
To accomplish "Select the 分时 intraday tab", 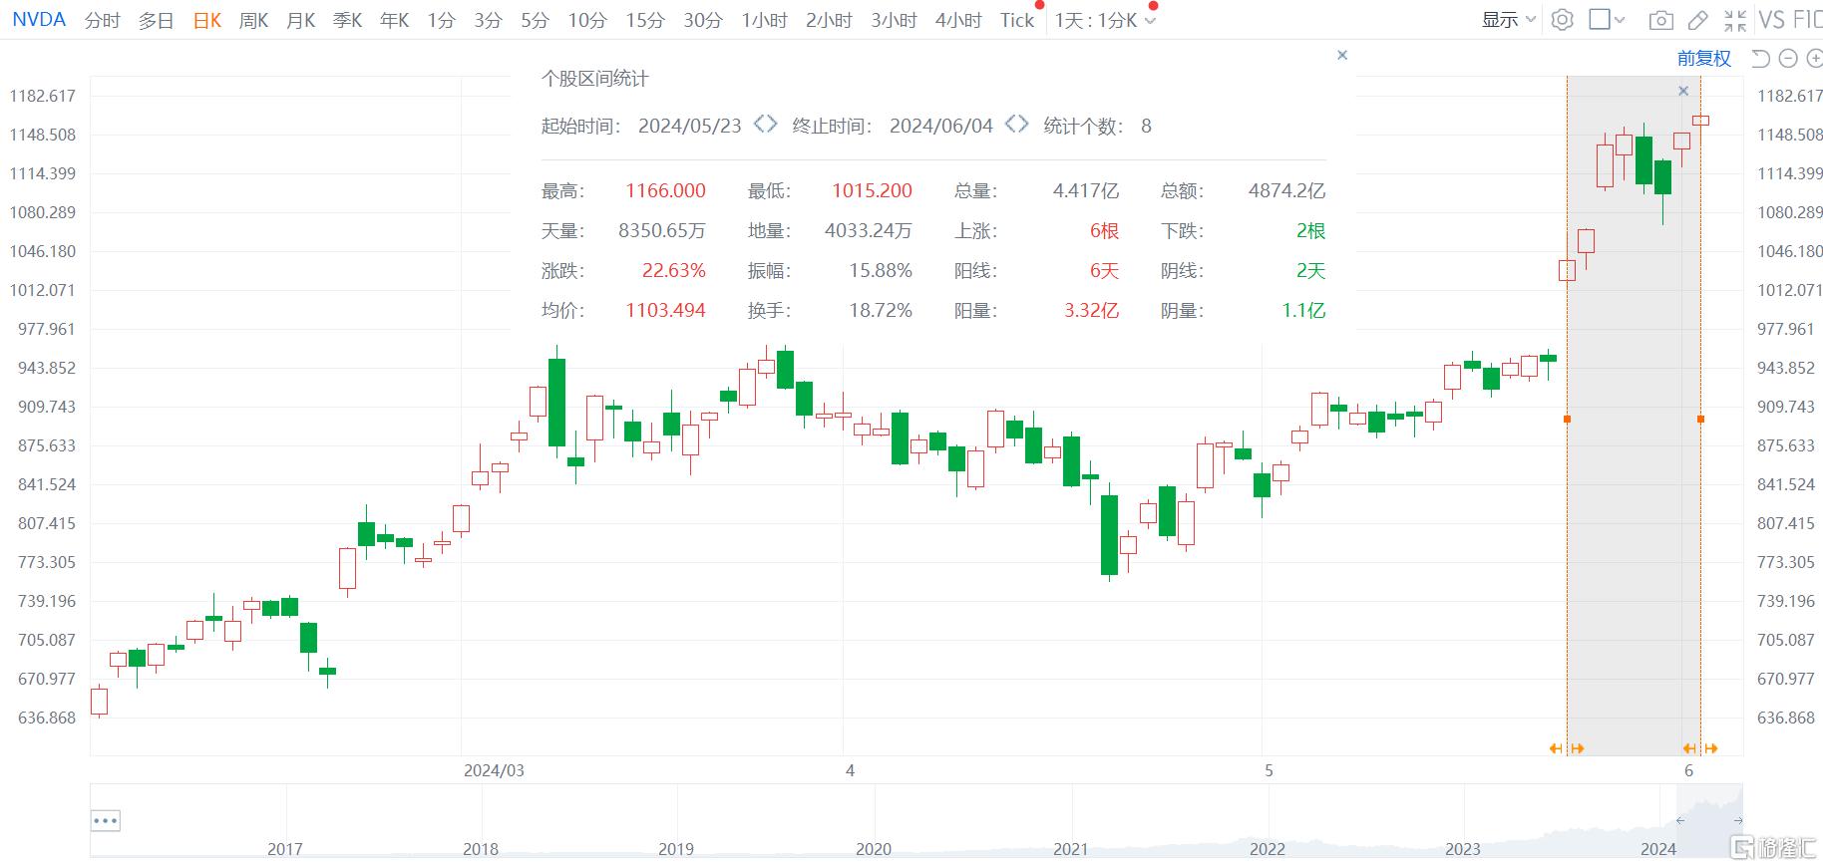I will tap(102, 20).
